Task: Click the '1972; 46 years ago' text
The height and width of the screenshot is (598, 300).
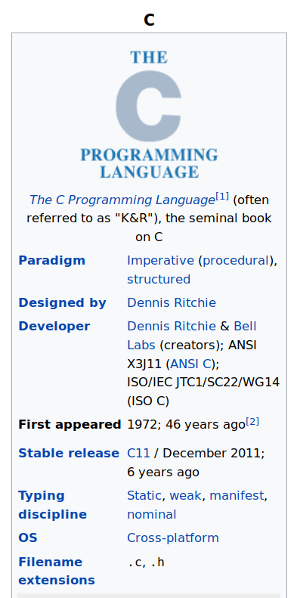Action: [186, 424]
